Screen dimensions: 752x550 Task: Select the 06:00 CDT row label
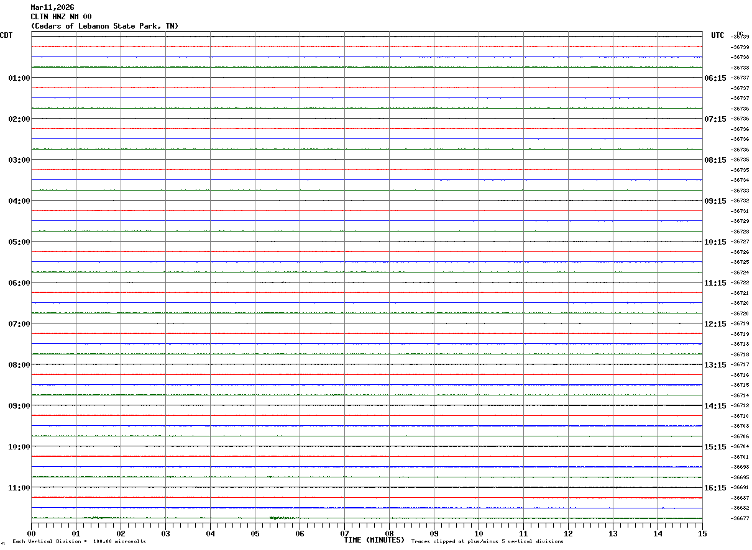(19, 283)
